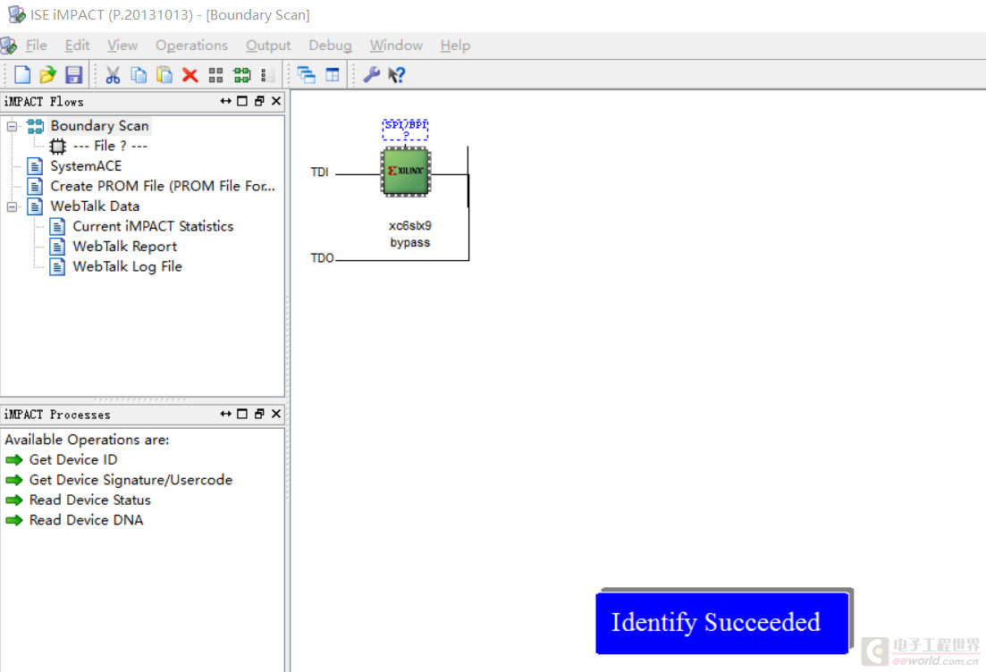Click the grayed-out toolbar icon after Initialize Chain
986x672 pixels.
[x=266, y=75]
